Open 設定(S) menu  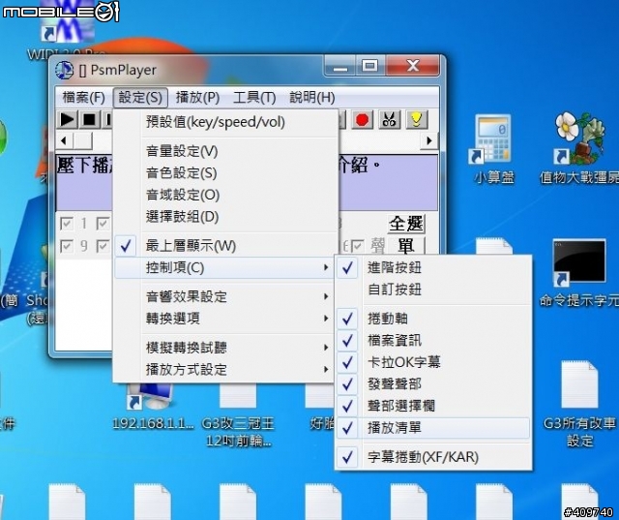click(x=140, y=97)
